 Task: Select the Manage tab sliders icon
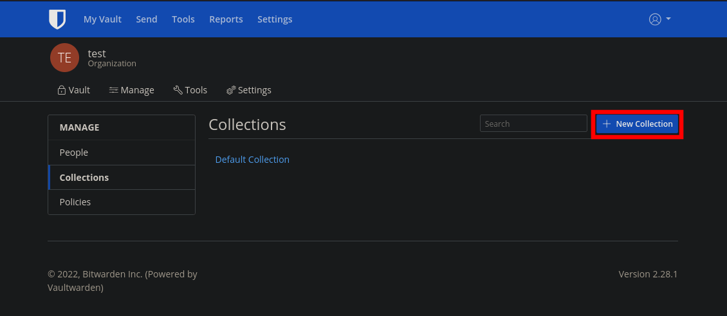click(114, 90)
